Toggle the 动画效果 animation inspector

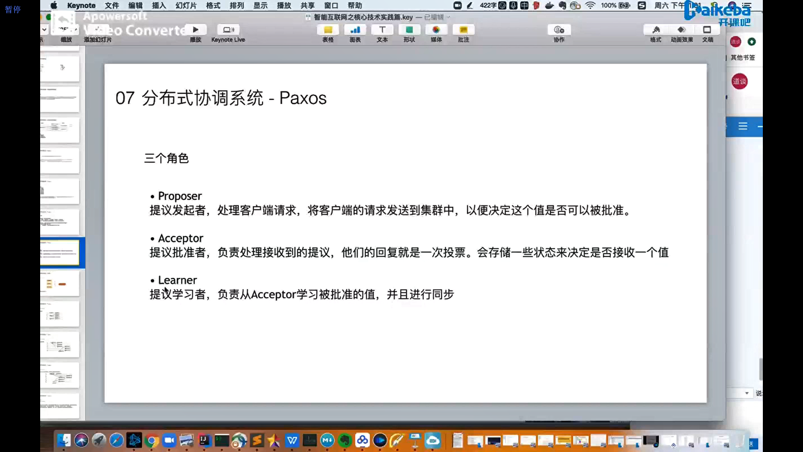(x=682, y=30)
